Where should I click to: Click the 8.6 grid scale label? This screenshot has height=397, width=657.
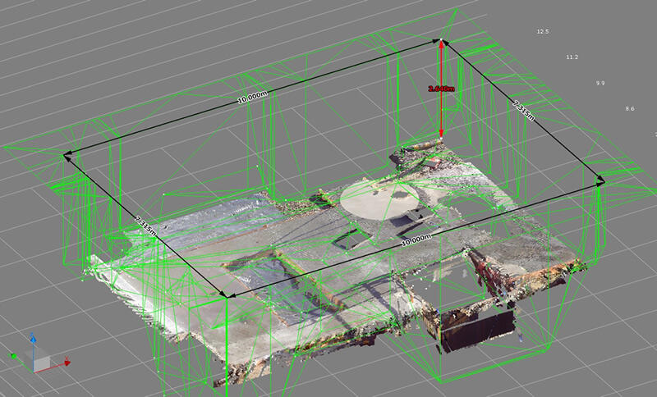[630, 108]
